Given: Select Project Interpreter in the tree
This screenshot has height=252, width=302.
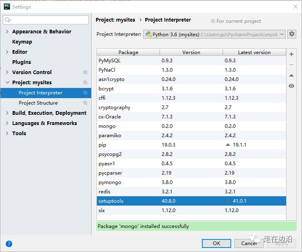Looking at the screenshot, I should tap(46, 93).
